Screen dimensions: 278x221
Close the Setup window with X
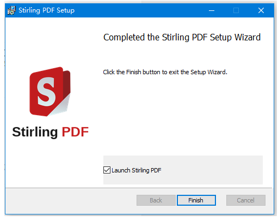tap(261, 10)
